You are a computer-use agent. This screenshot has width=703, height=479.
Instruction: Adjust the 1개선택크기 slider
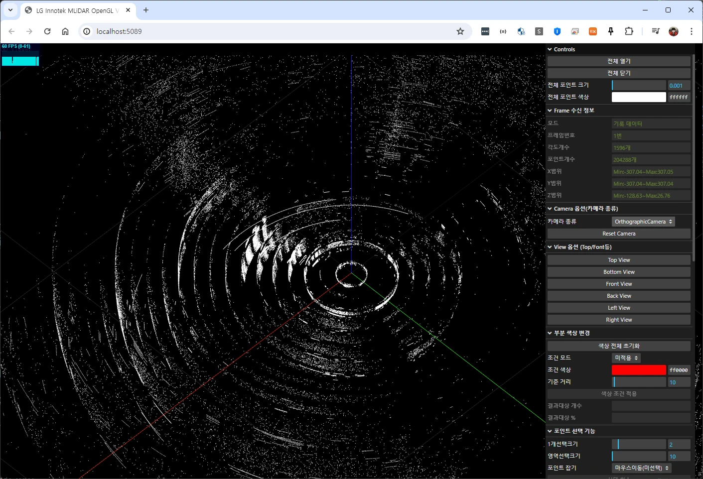[x=639, y=444]
